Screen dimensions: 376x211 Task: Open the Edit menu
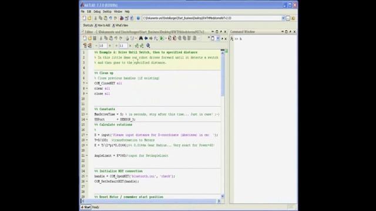click(89, 12)
